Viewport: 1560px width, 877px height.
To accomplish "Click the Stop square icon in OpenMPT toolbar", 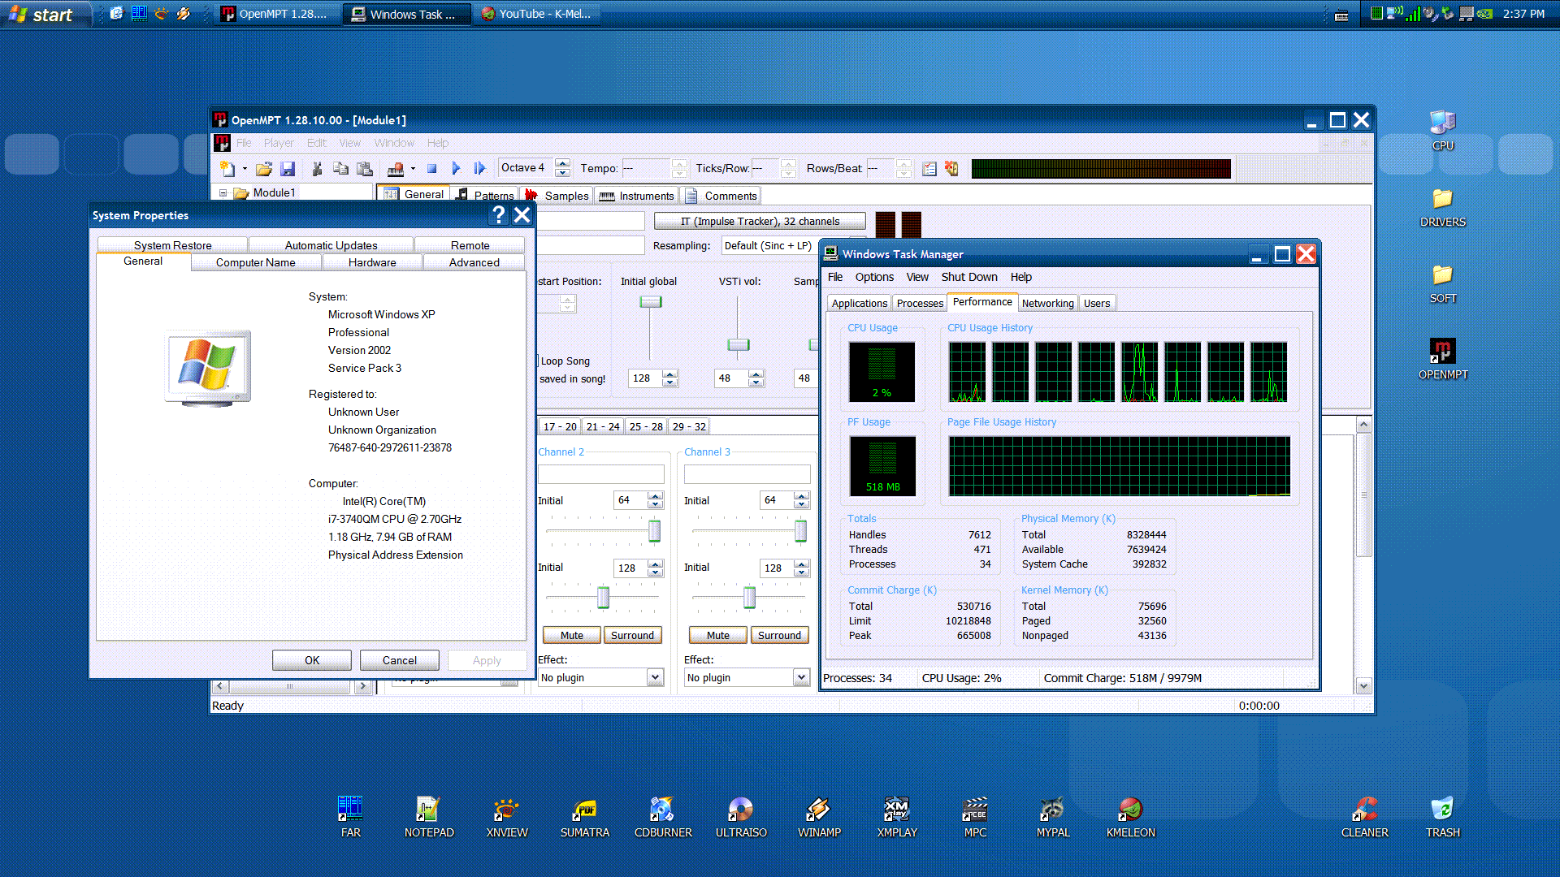I will pyautogui.click(x=432, y=169).
